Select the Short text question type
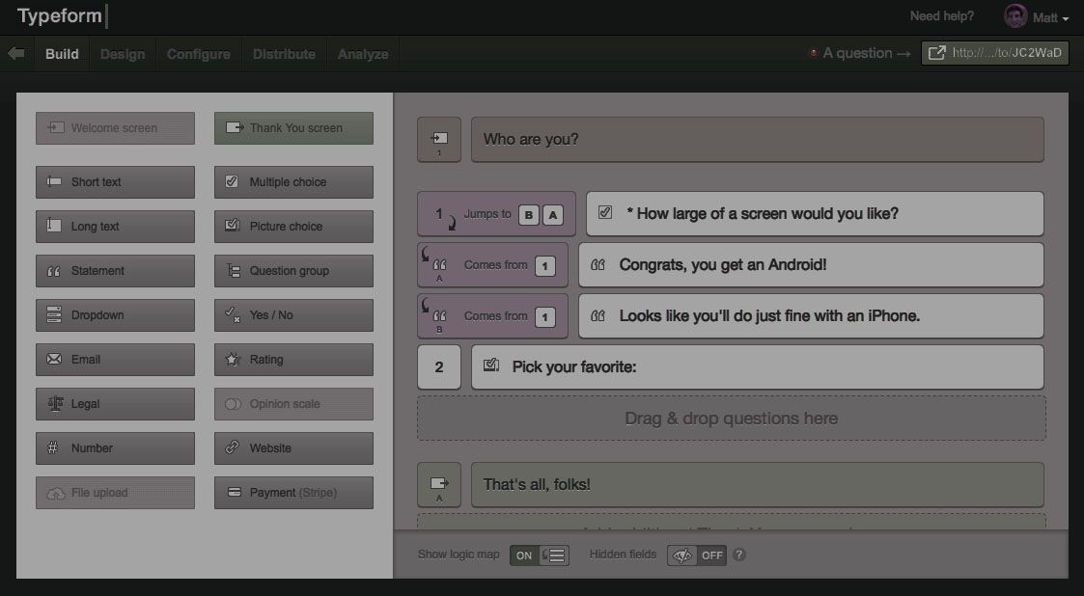The image size is (1084, 596). 114,181
